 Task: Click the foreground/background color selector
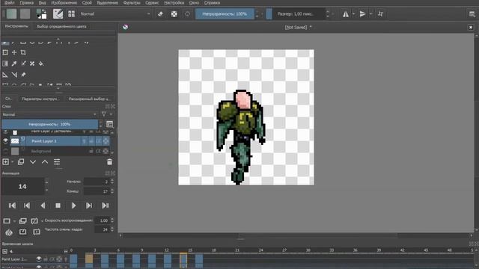click(x=41, y=13)
